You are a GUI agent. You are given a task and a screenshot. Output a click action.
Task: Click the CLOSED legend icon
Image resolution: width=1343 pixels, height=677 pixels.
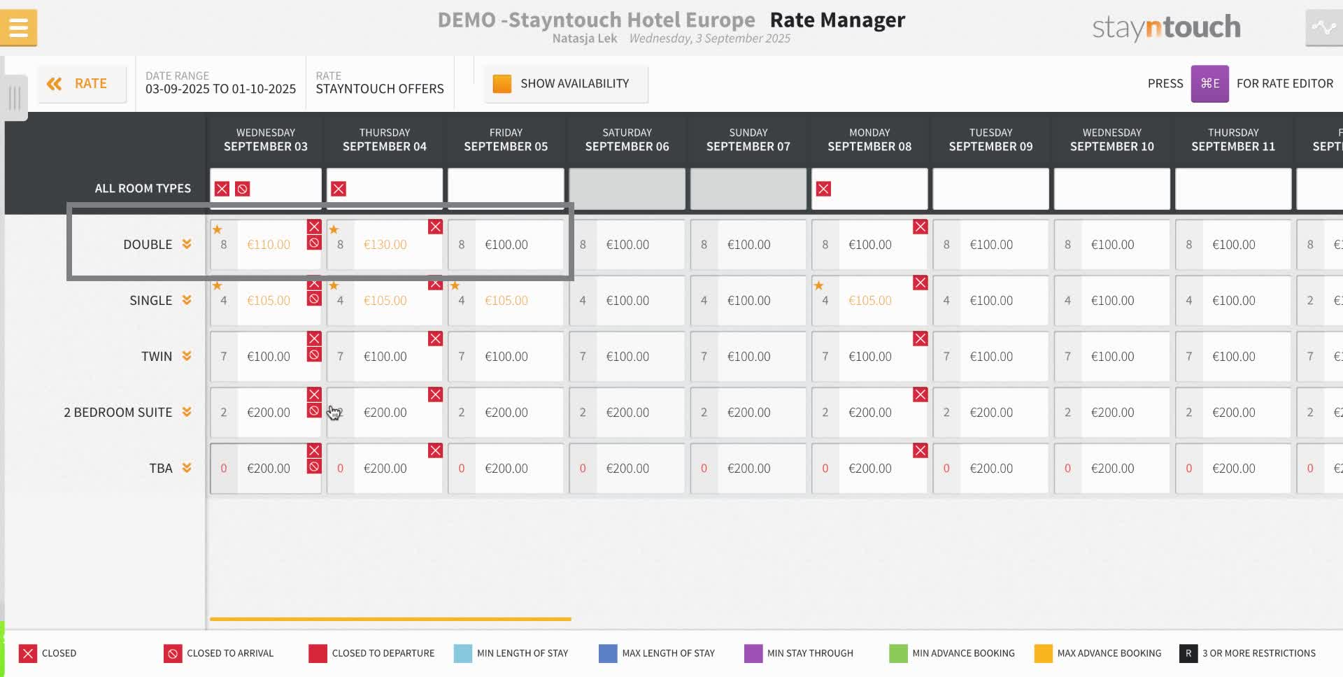coord(27,653)
